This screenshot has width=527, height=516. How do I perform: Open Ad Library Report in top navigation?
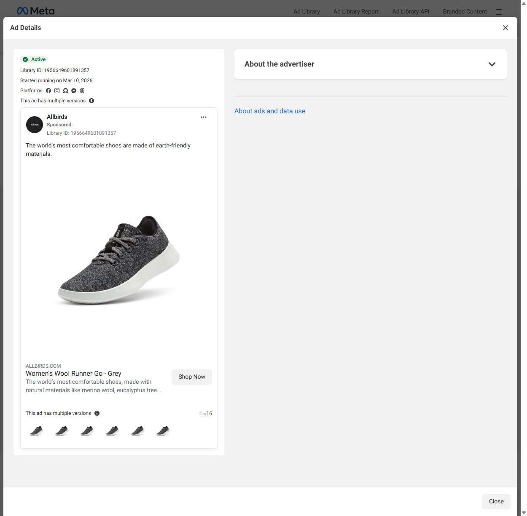(356, 11)
